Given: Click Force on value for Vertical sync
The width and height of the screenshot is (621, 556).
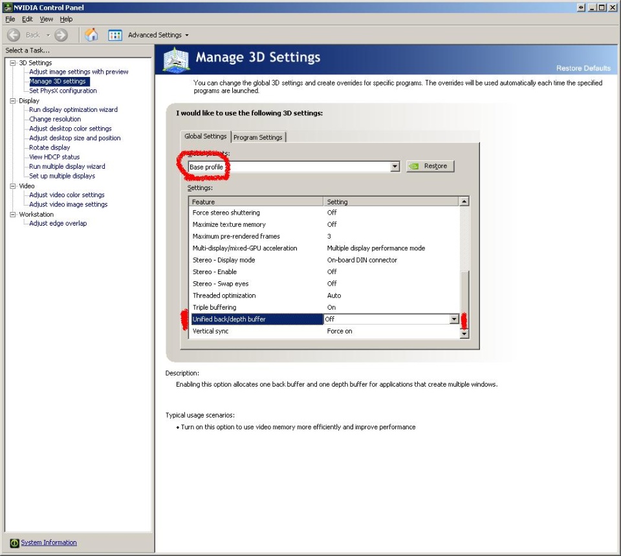Looking at the screenshot, I should 340,332.
